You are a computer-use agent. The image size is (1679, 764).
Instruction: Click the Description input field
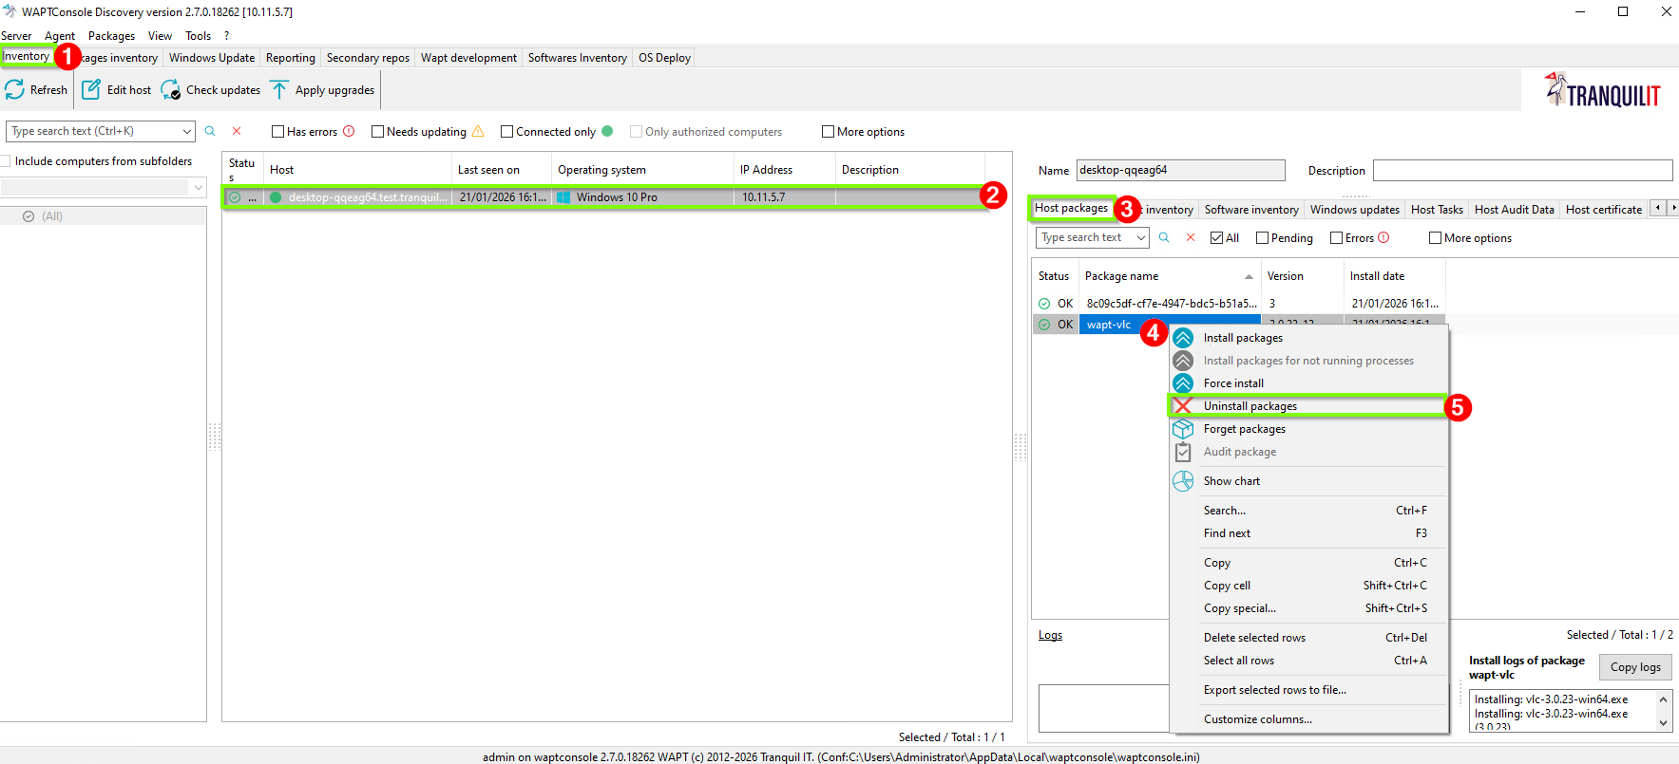point(1522,170)
